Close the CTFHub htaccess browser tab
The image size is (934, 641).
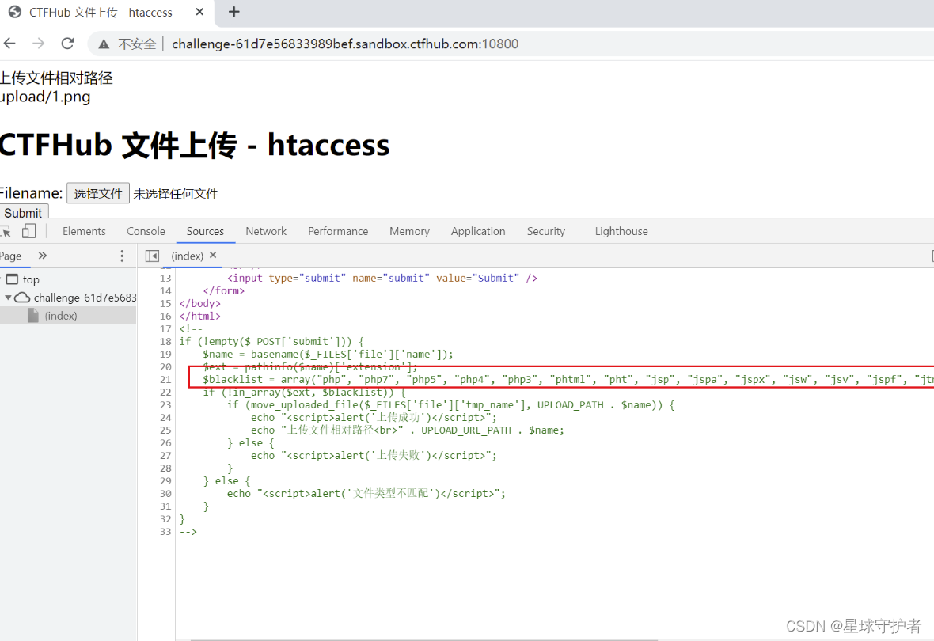tap(199, 12)
